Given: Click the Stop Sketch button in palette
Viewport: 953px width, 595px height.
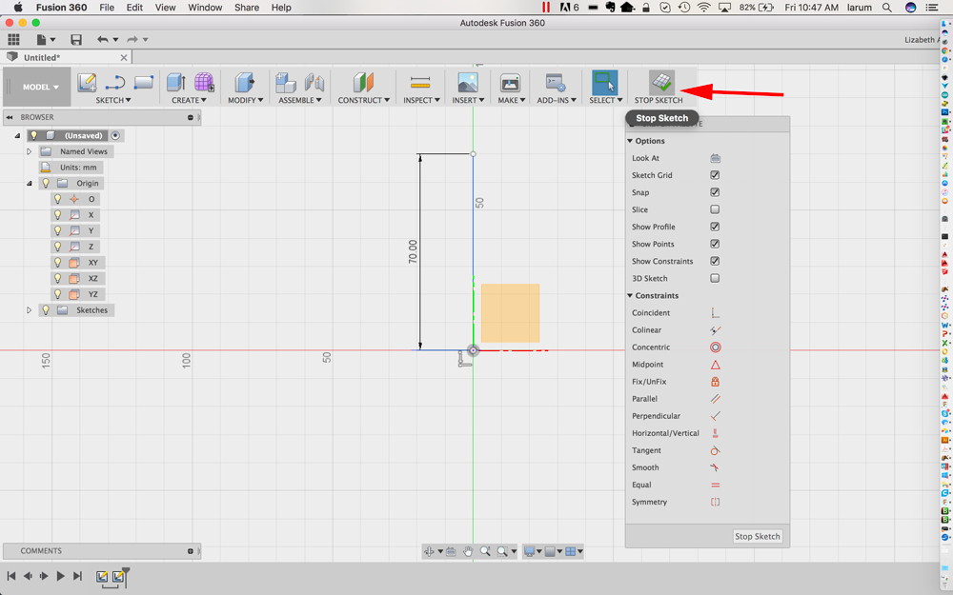Looking at the screenshot, I should click(757, 536).
